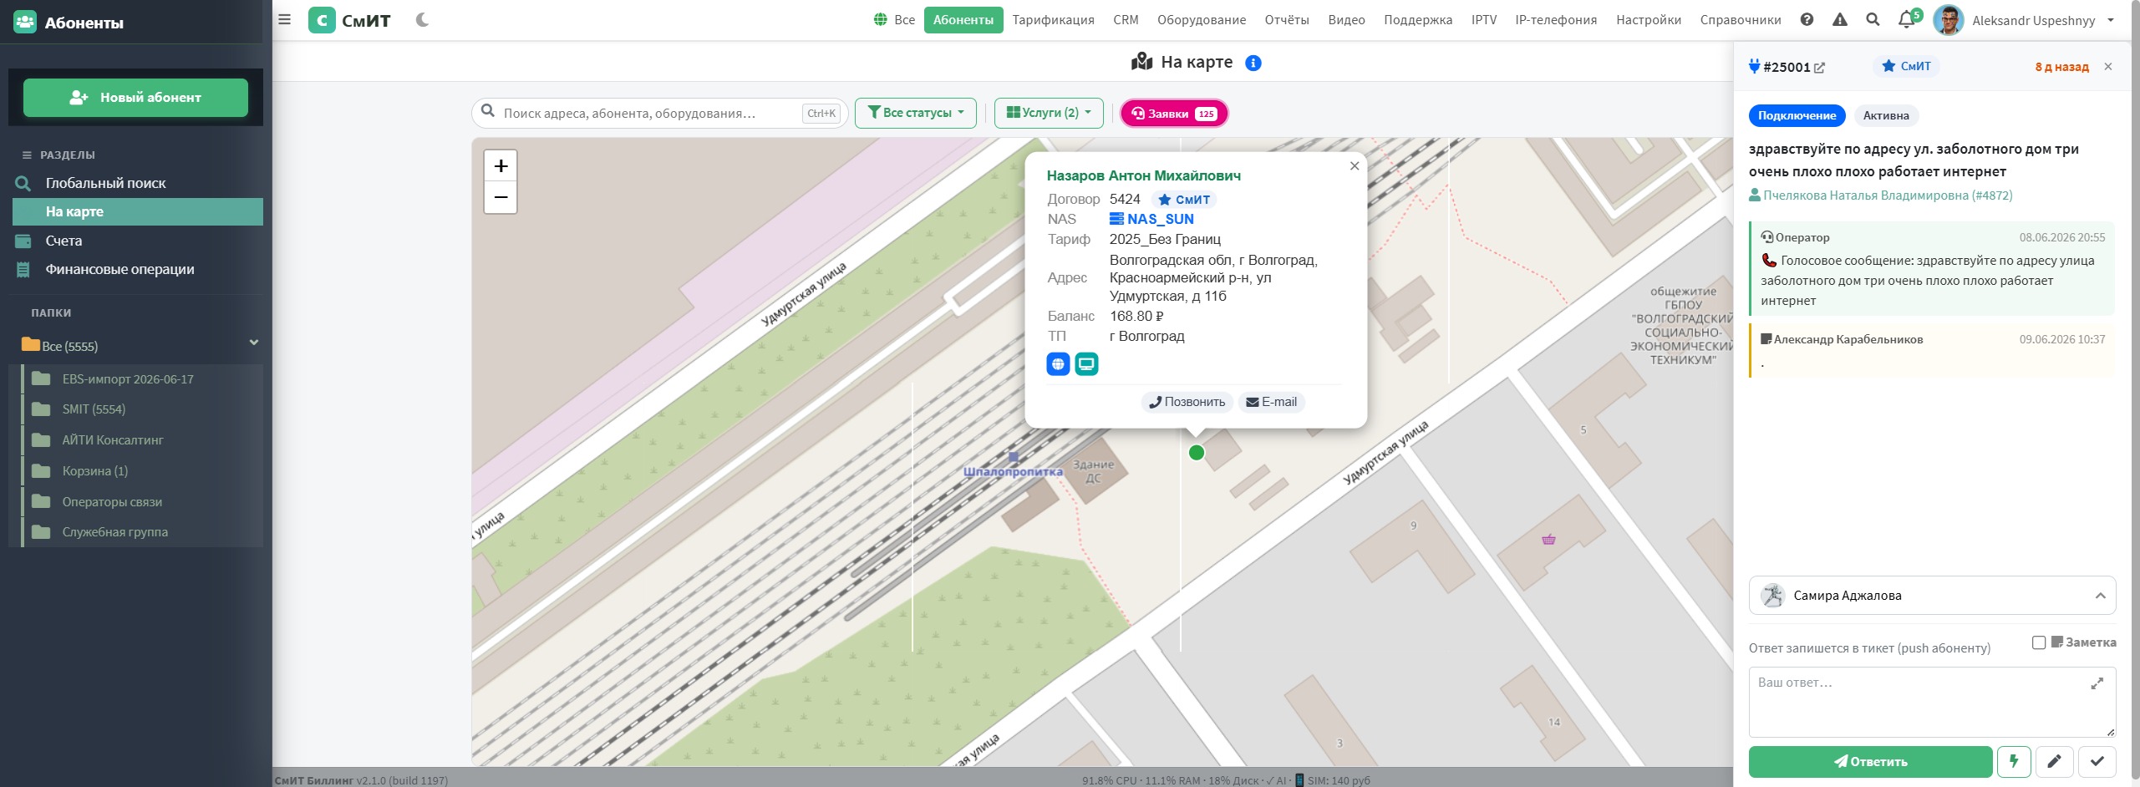Open the NAS_SUN link

[x=1151, y=219]
